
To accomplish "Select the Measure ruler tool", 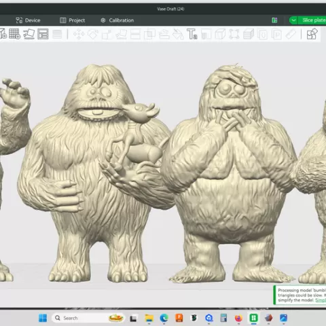I will pos(291,35).
